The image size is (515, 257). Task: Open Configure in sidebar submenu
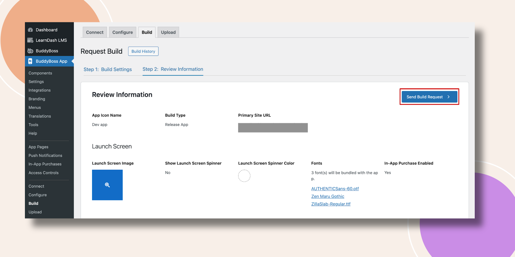click(38, 195)
